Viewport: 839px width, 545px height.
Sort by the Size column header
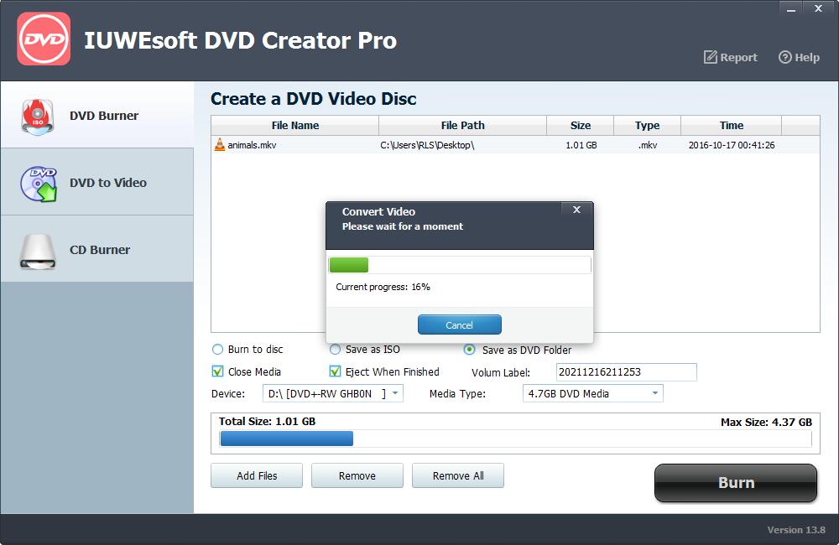(x=581, y=125)
